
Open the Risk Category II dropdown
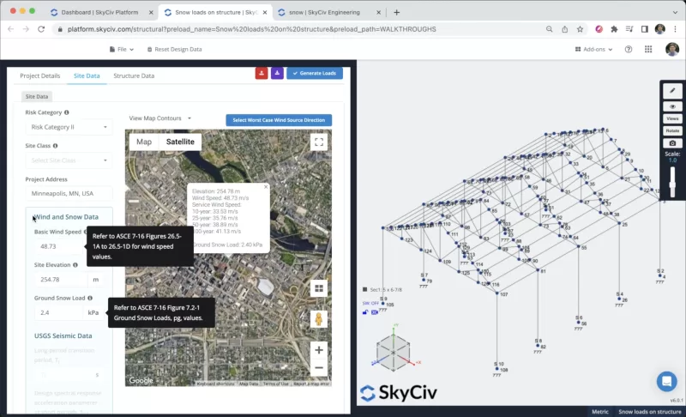click(69, 127)
